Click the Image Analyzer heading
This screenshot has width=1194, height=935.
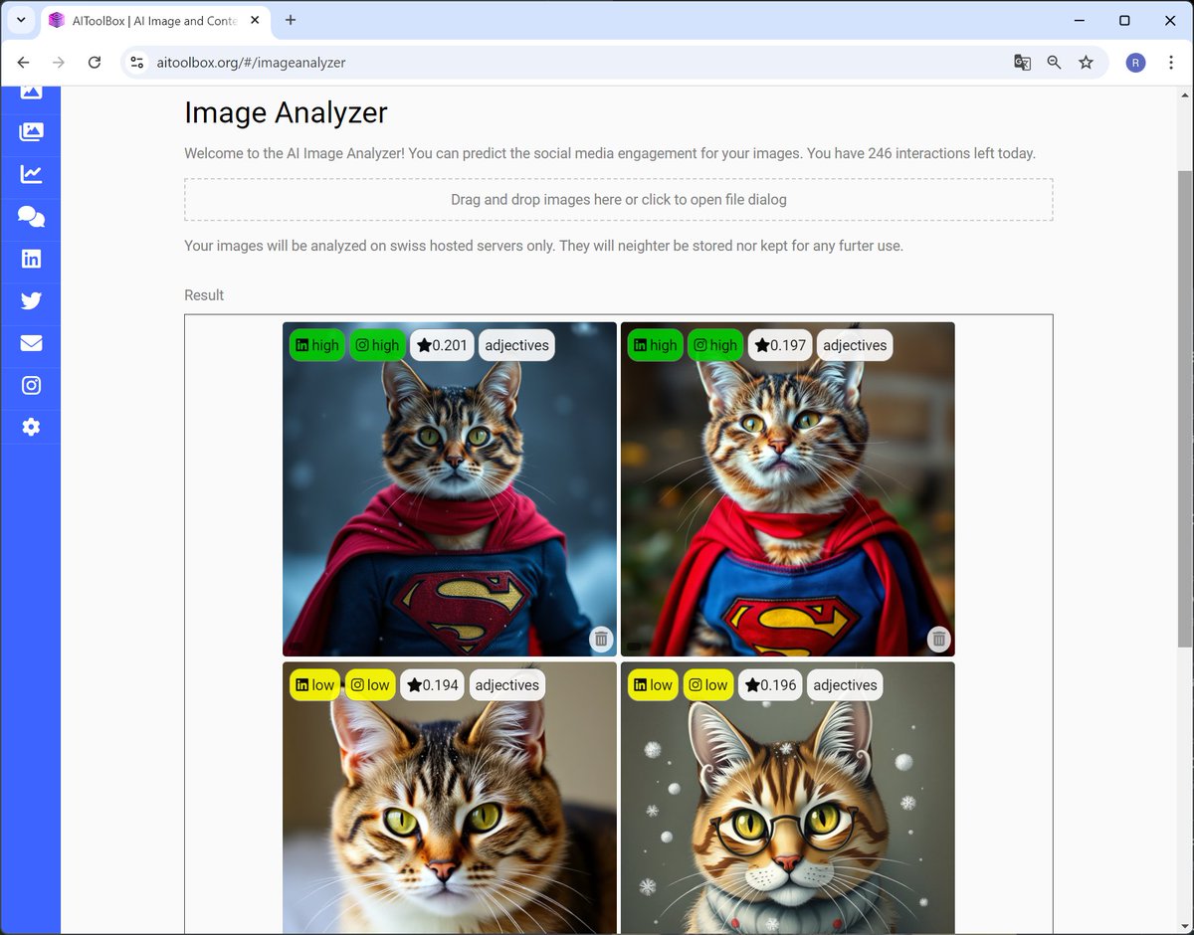[x=286, y=112]
